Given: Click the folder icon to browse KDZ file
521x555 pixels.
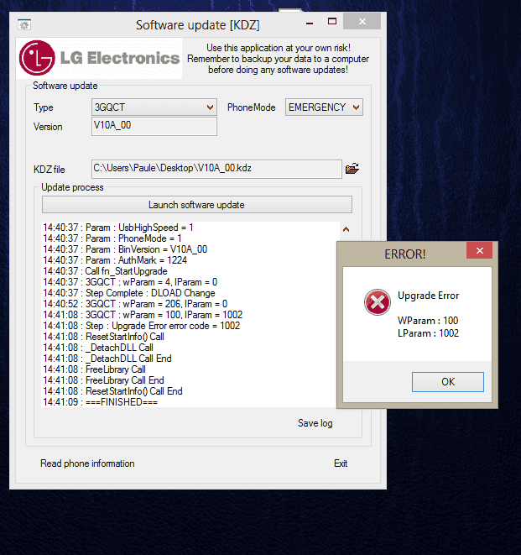Looking at the screenshot, I should pos(352,169).
